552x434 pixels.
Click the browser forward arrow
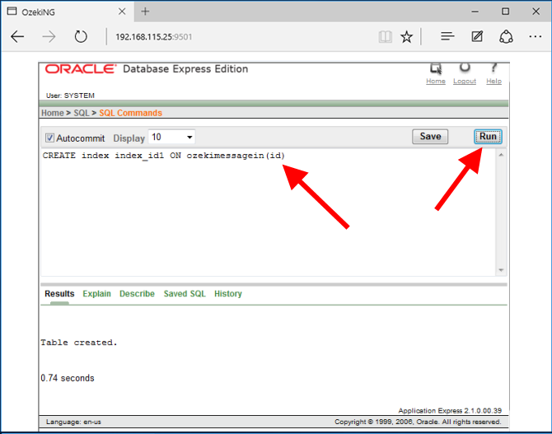[49, 37]
